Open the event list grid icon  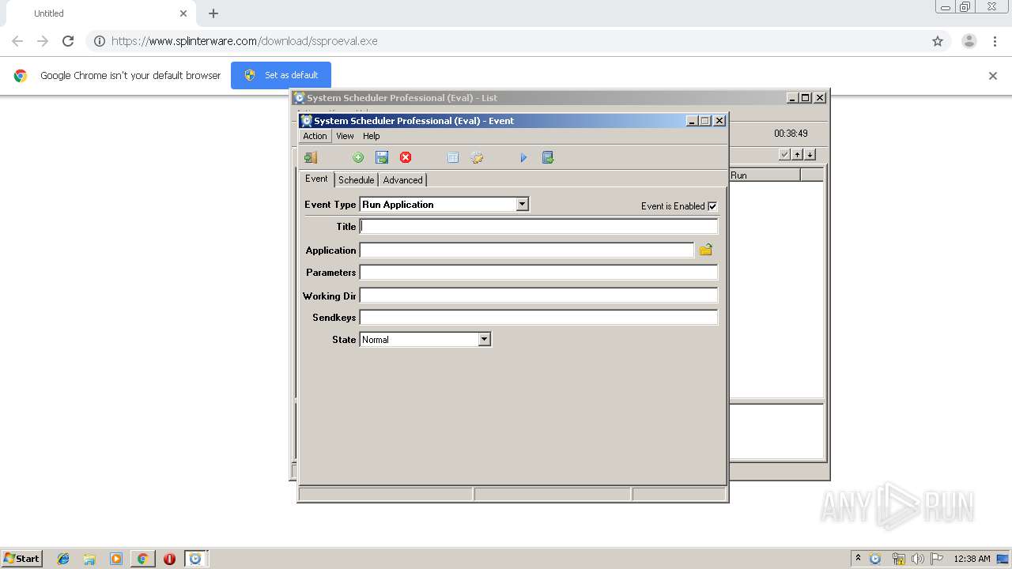(453, 157)
